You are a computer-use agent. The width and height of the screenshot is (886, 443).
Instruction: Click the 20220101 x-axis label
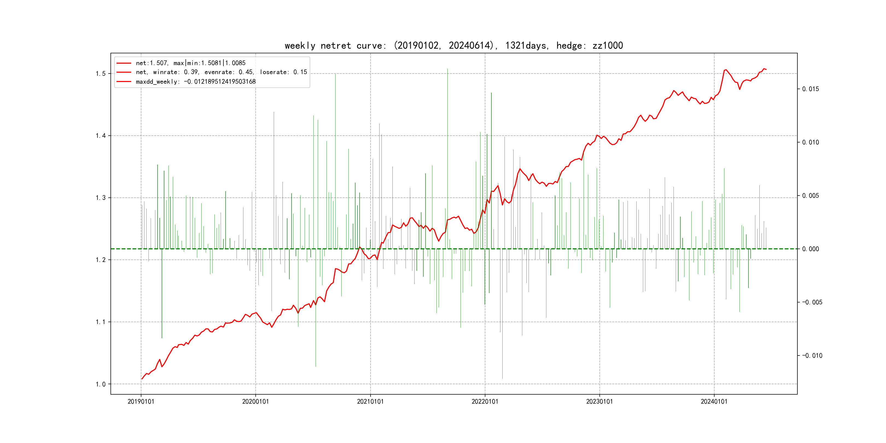tap(485, 401)
